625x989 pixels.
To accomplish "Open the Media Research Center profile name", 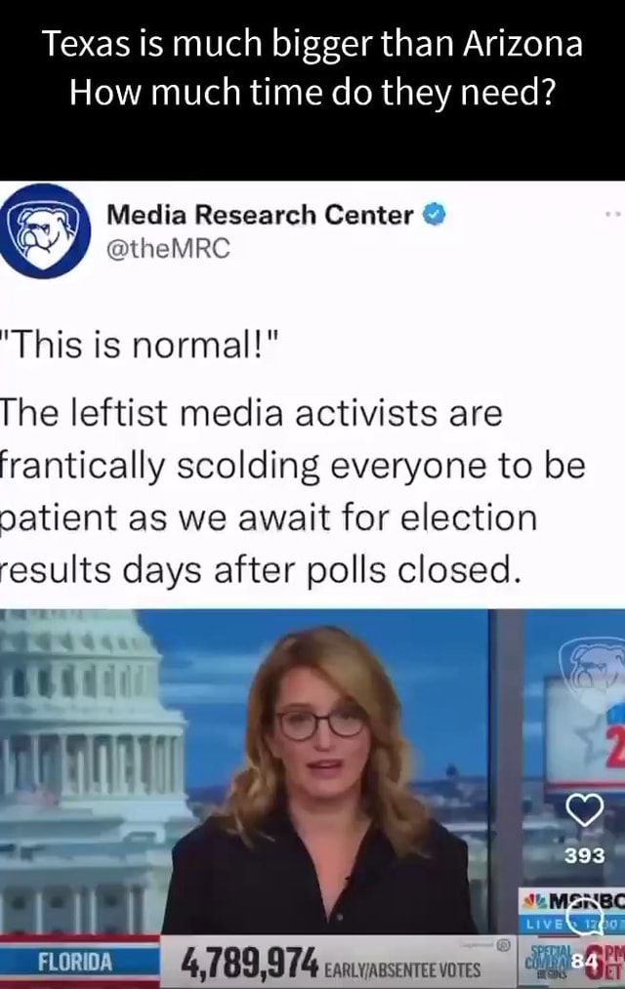I will (260, 215).
